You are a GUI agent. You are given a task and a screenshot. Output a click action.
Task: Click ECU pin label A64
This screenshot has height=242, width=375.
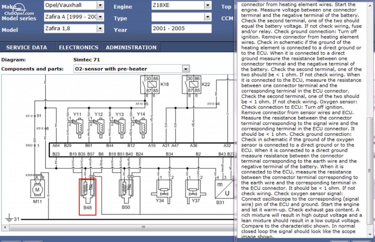point(56,145)
